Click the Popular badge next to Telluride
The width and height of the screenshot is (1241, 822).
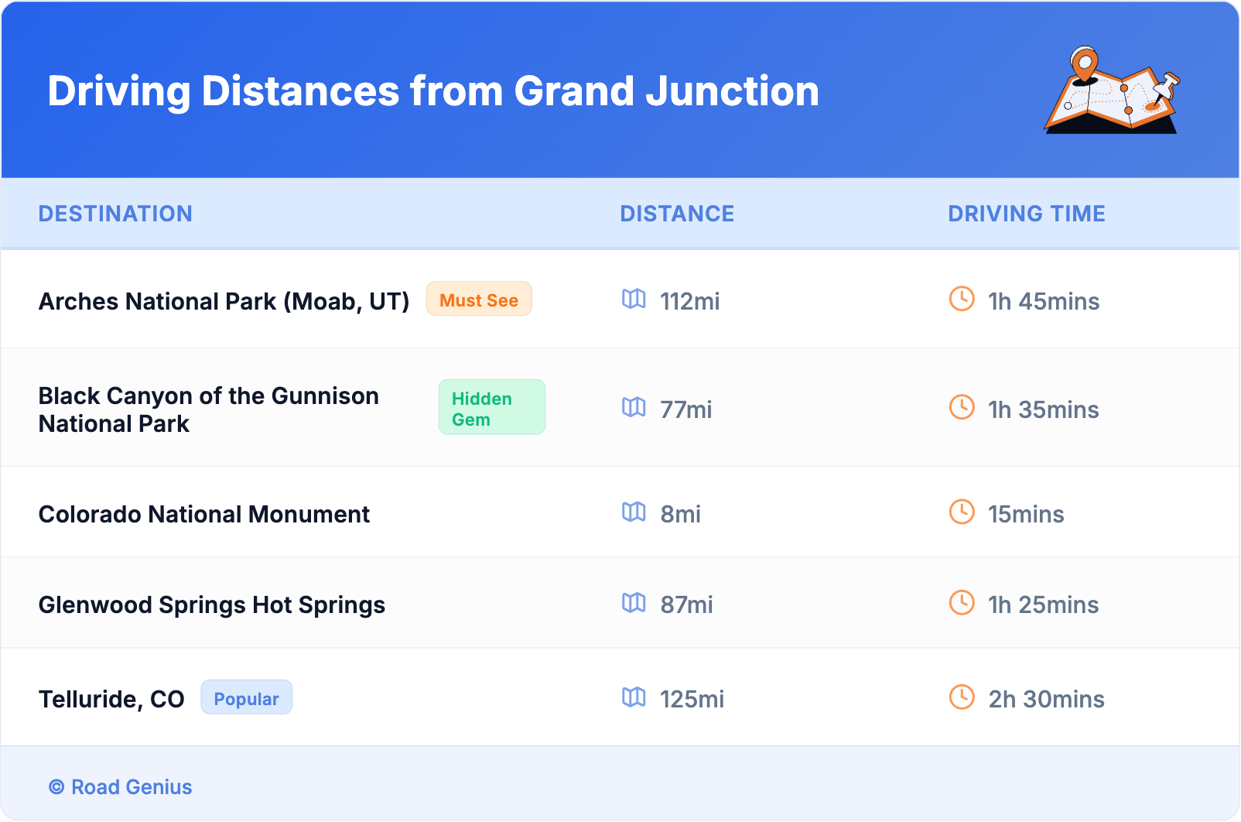tap(246, 698)
